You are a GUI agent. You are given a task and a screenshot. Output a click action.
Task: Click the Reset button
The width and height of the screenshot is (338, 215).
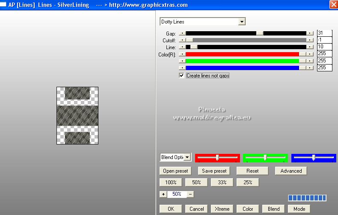(252, 171)
